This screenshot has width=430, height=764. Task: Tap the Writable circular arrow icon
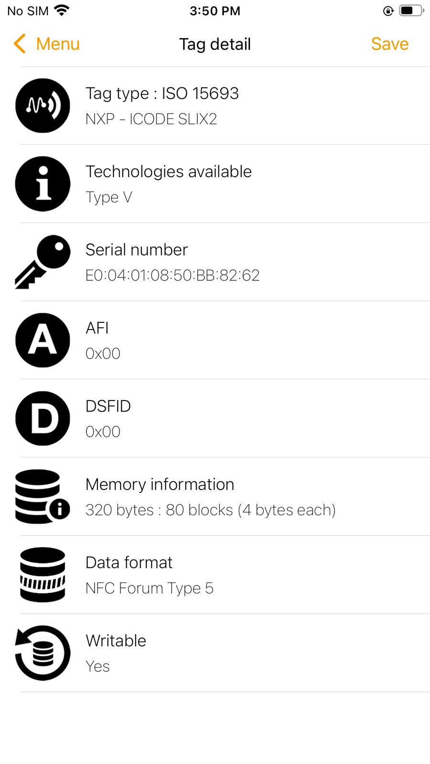pyautogui.click(x=43, y=653)
